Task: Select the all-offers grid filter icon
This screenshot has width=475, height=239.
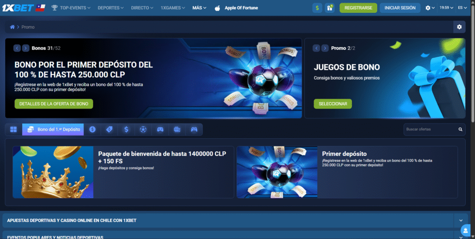Action: click(13, 129)
